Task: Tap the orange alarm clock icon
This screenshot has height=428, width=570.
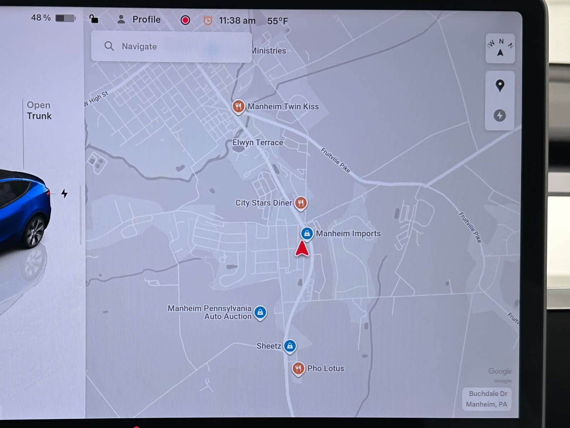Action: [x=208, y=21]
